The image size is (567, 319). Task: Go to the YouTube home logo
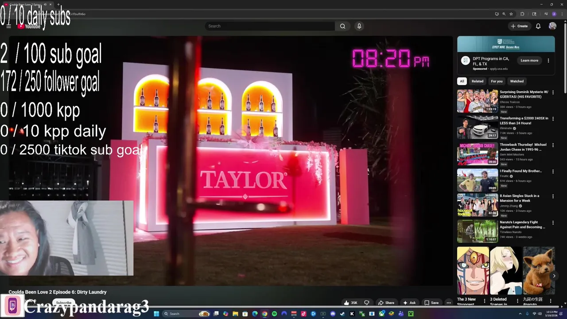(29, 26)
